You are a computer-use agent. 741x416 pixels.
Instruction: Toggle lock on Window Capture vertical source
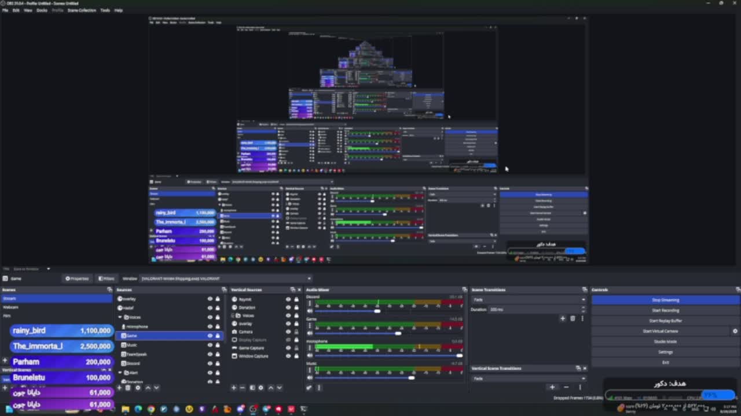[296, 356]
